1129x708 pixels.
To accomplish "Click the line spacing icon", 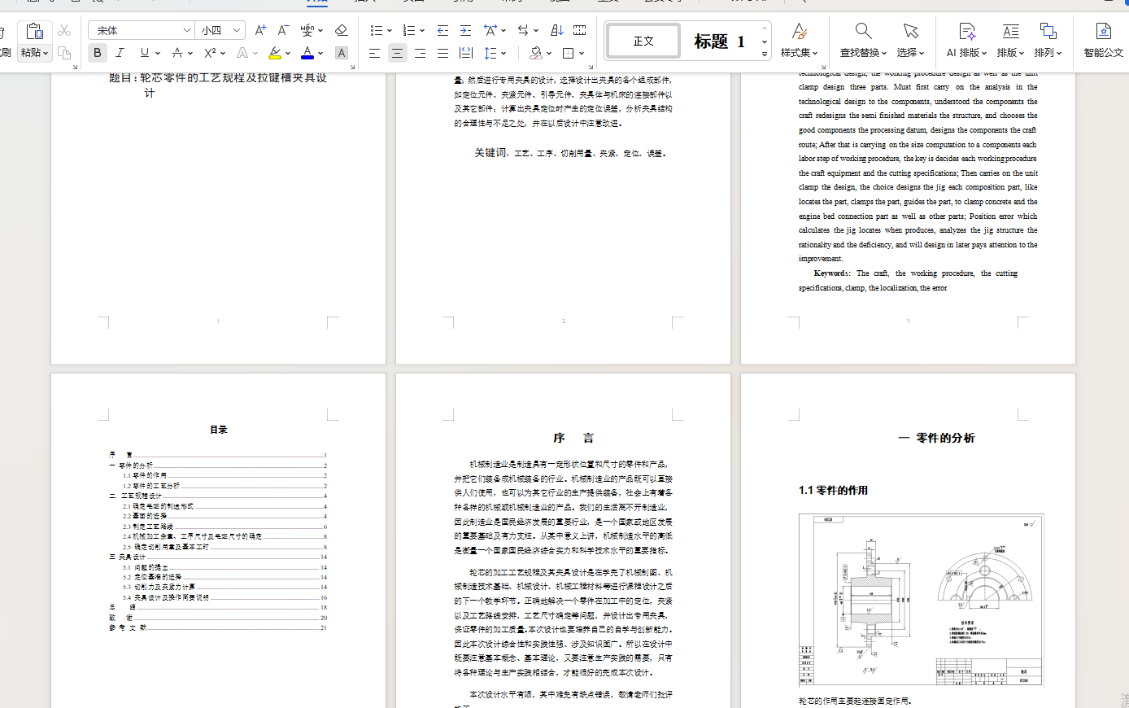I will 490,53.
